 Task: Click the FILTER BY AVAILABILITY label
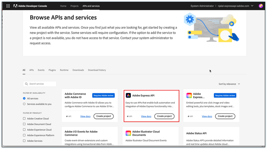[34, 93]
